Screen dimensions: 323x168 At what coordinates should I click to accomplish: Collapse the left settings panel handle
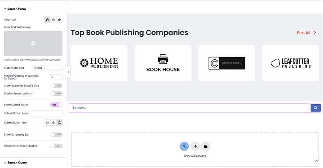(x=69, y=72)
